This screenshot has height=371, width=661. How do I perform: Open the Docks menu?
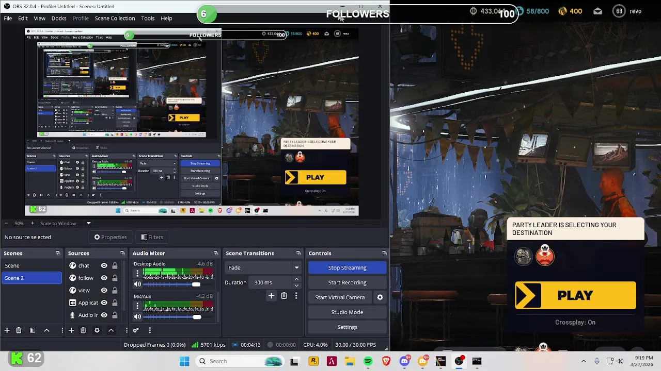(x=59, y=18)
